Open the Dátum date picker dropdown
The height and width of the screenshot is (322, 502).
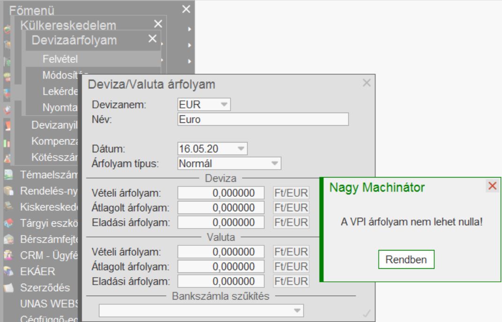241,149
